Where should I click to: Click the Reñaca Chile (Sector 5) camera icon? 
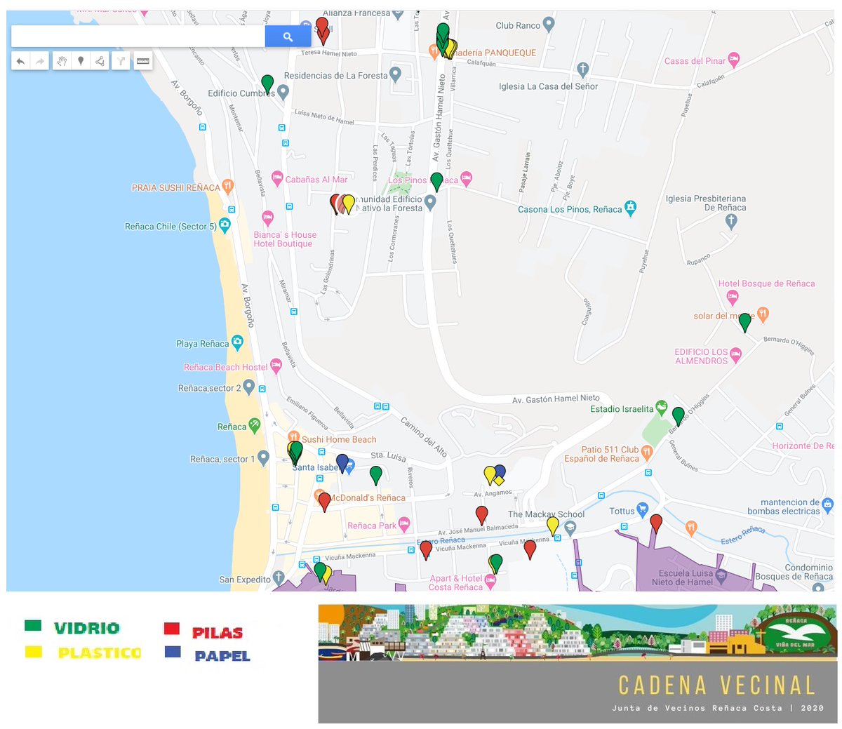point(225,225)
